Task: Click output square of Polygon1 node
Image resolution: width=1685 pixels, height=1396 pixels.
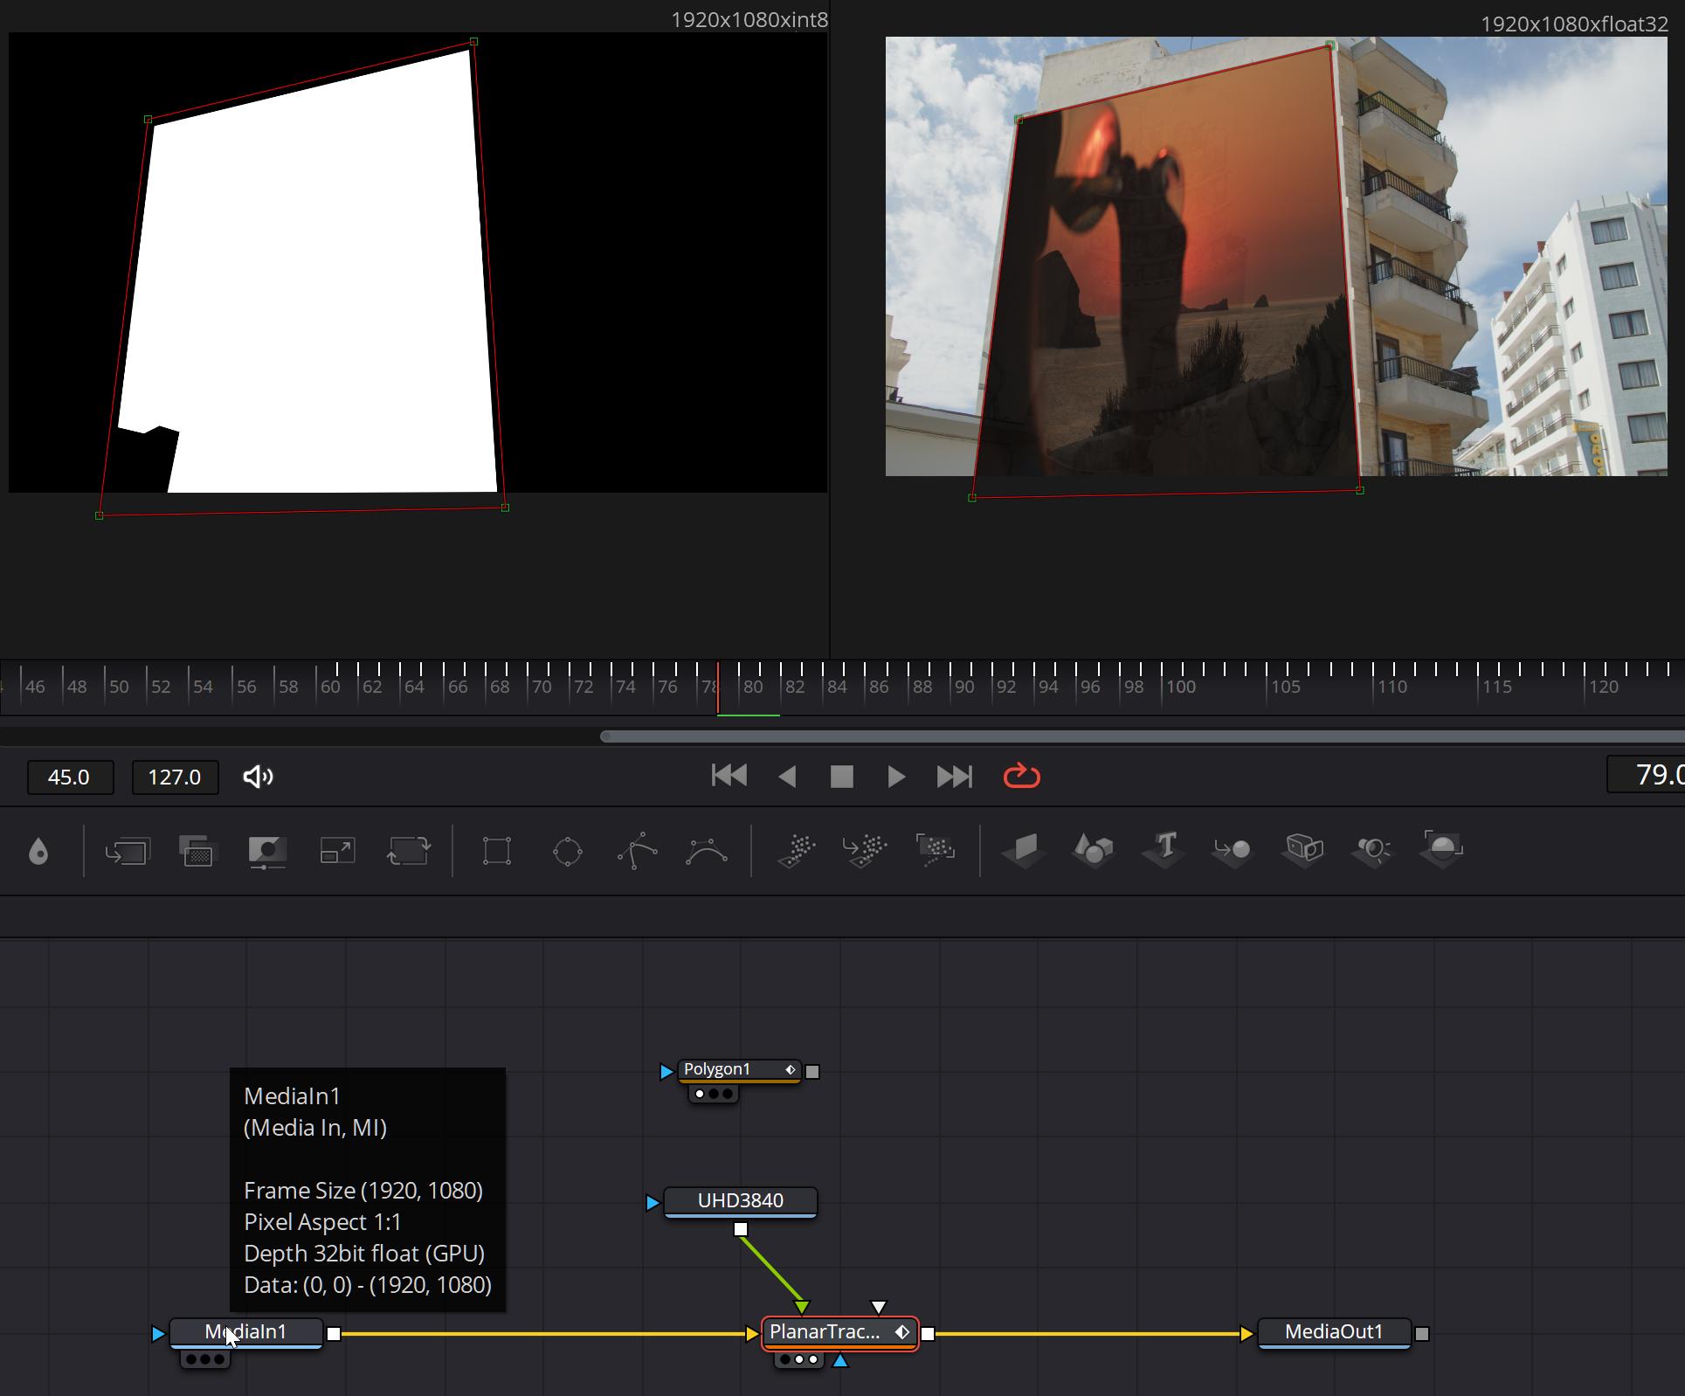Action: pos(812,1071)
